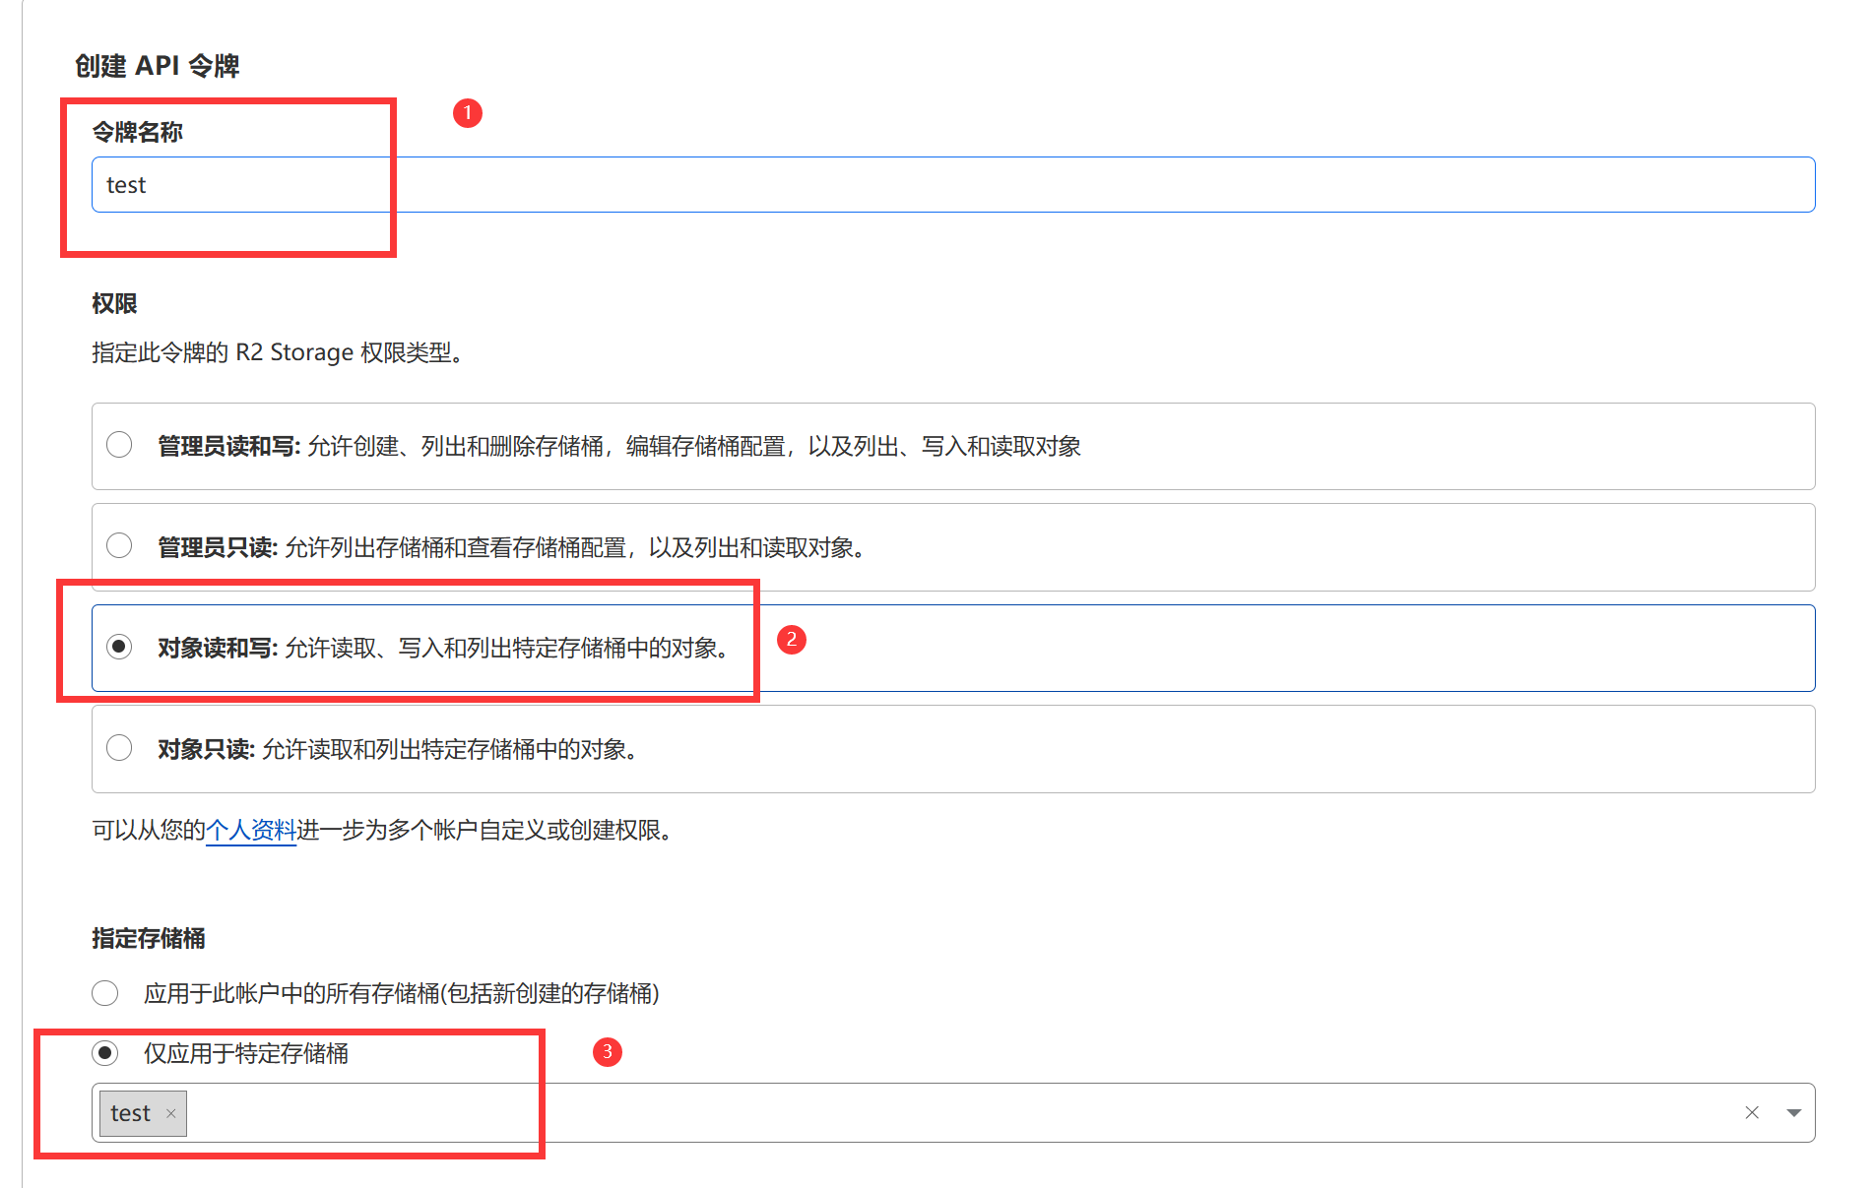Viewport: 1871px width, 1188px height.
Task: Select the 管理员读和写 permission radio button
Action: pyautogui.click(x=119, y=445)
